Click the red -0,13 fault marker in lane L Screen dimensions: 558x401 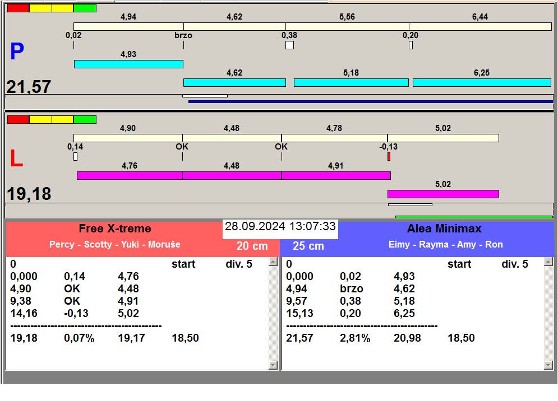coord(389,156)
